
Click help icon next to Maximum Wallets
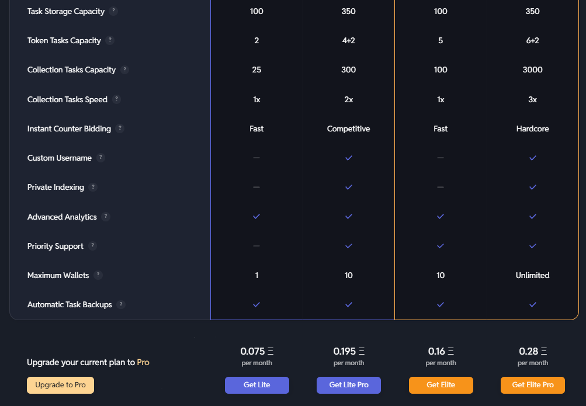(98, 275)
